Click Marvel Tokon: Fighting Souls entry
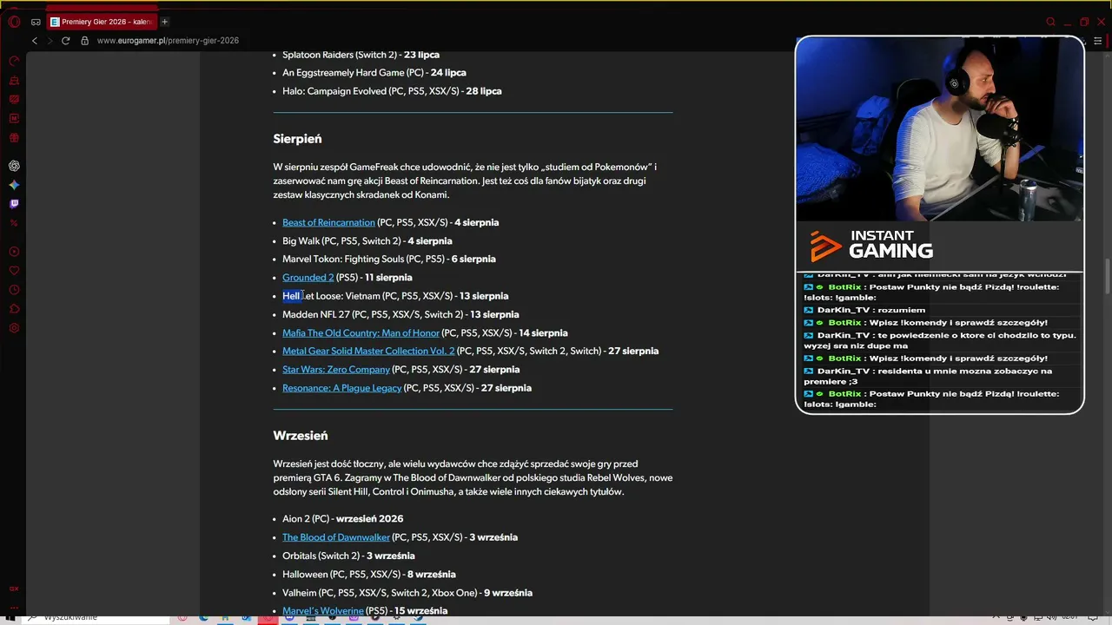Screen dimensions: 1112x625 (x=389, y=260)
